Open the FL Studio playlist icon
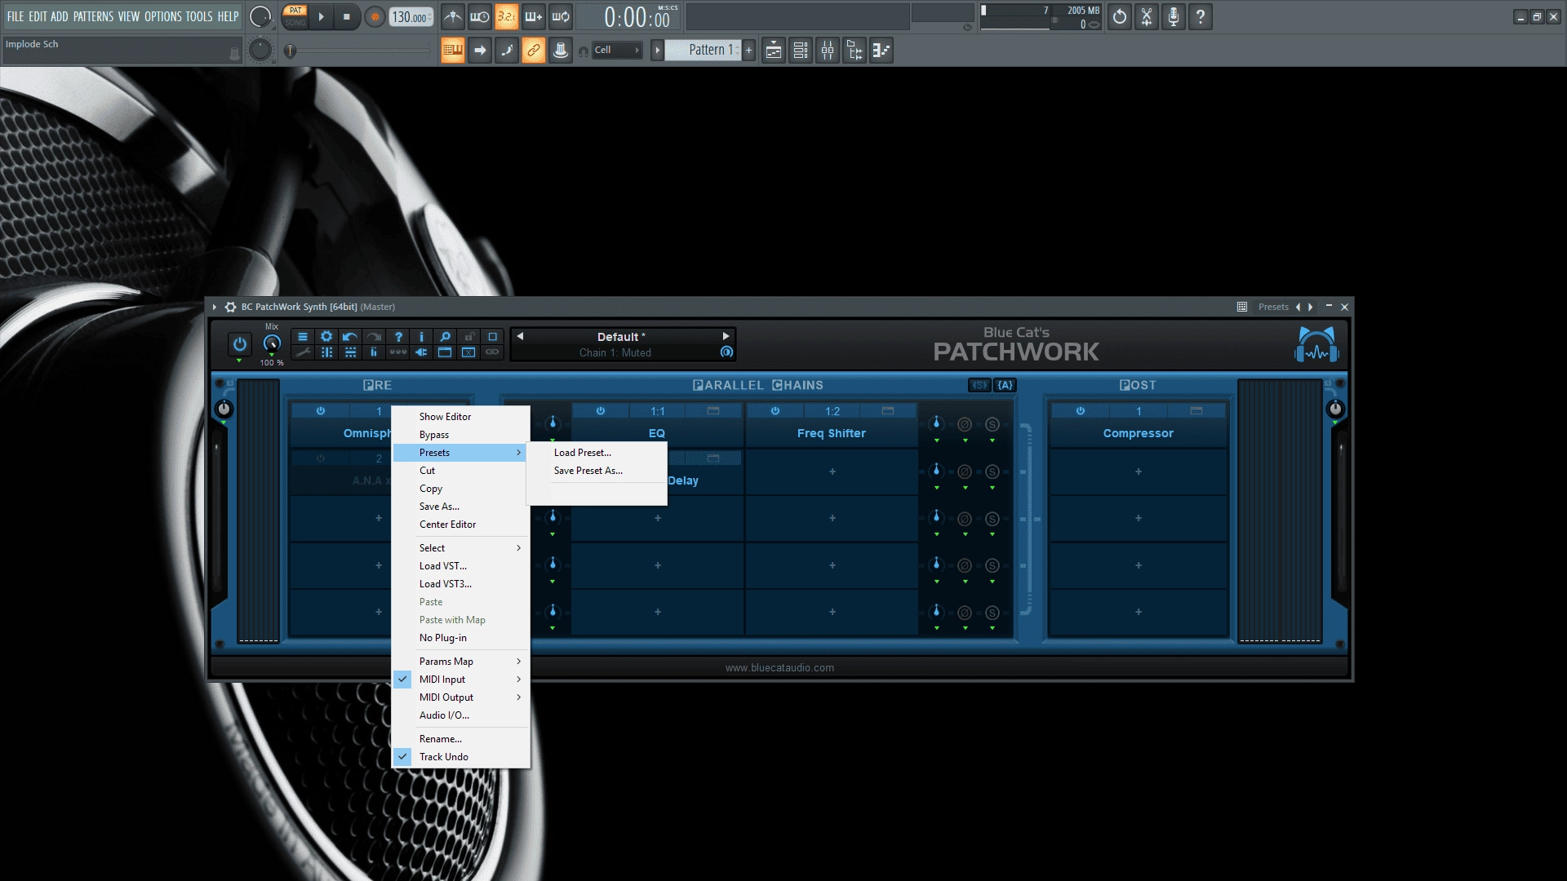This screenshot has width=1567, height=881. click(774, 51)
